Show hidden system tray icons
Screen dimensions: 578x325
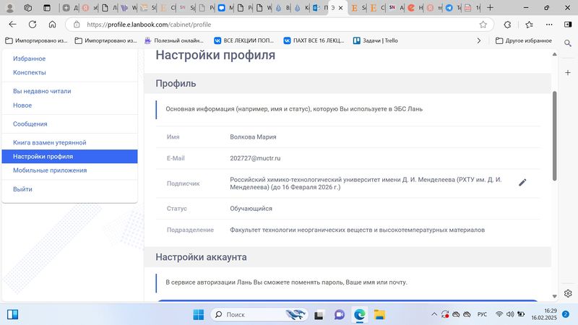tap(433, 315)
